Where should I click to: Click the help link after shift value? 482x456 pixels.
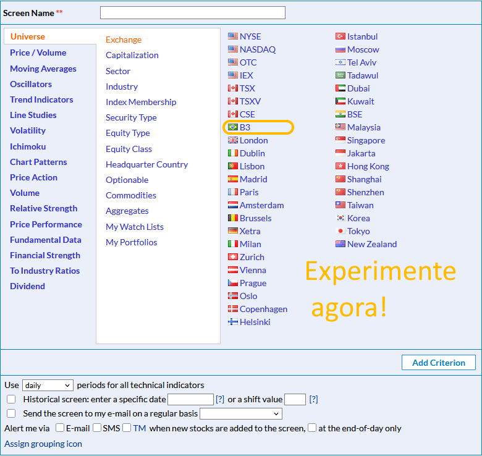click(313, 399)
